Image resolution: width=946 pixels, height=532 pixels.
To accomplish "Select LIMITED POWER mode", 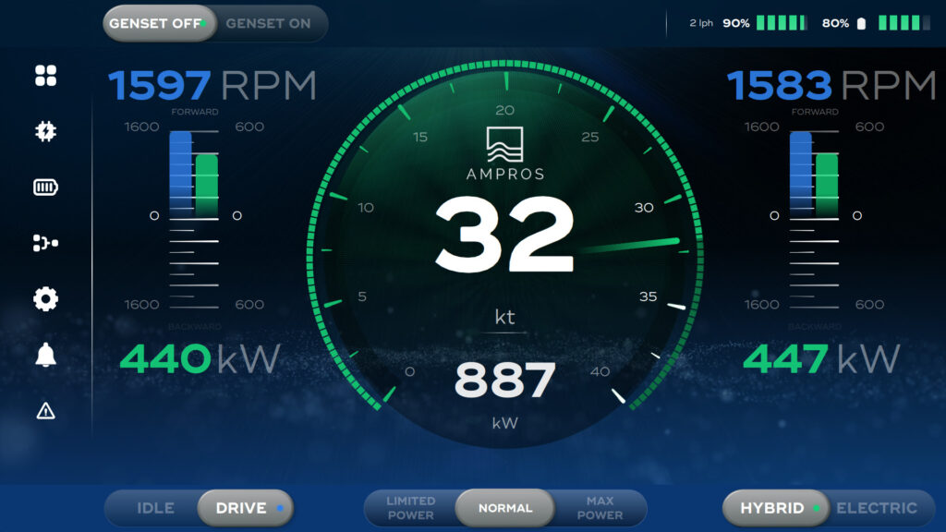I will (x=411, y=508).
